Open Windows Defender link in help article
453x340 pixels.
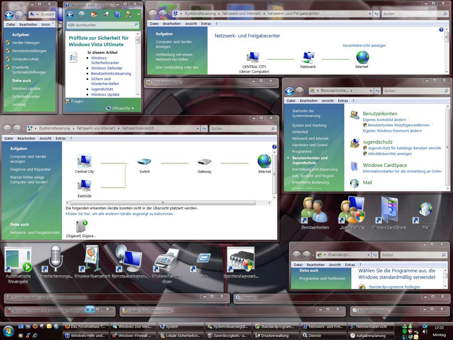pyautogui.click(x=107, y=68)
